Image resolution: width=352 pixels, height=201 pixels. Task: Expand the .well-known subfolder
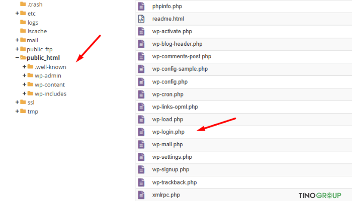[24, 67]
